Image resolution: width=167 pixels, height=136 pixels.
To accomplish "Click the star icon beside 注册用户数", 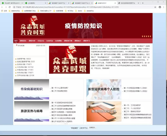I will [16, 59].
